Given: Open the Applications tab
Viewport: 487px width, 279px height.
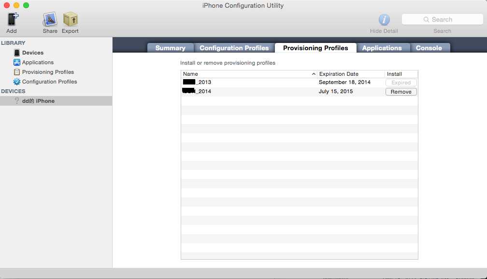Looking at the screenshot, I should (x=382, y=48).
